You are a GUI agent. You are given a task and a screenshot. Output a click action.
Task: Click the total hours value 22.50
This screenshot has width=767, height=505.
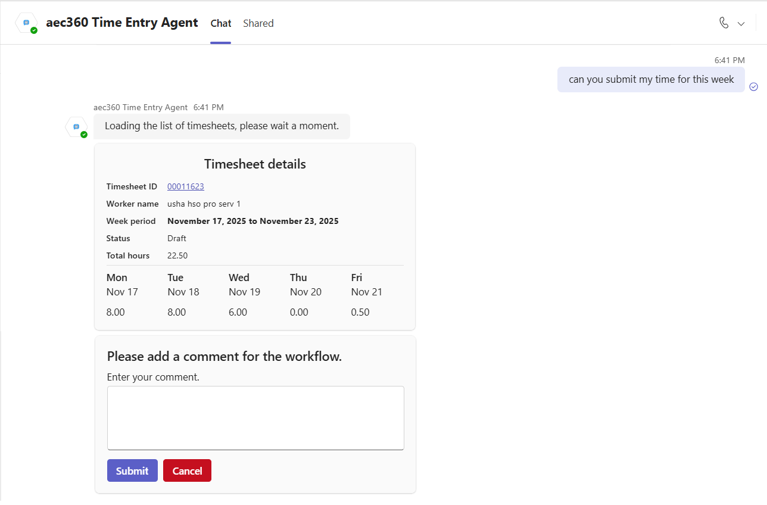pos(177,255)
